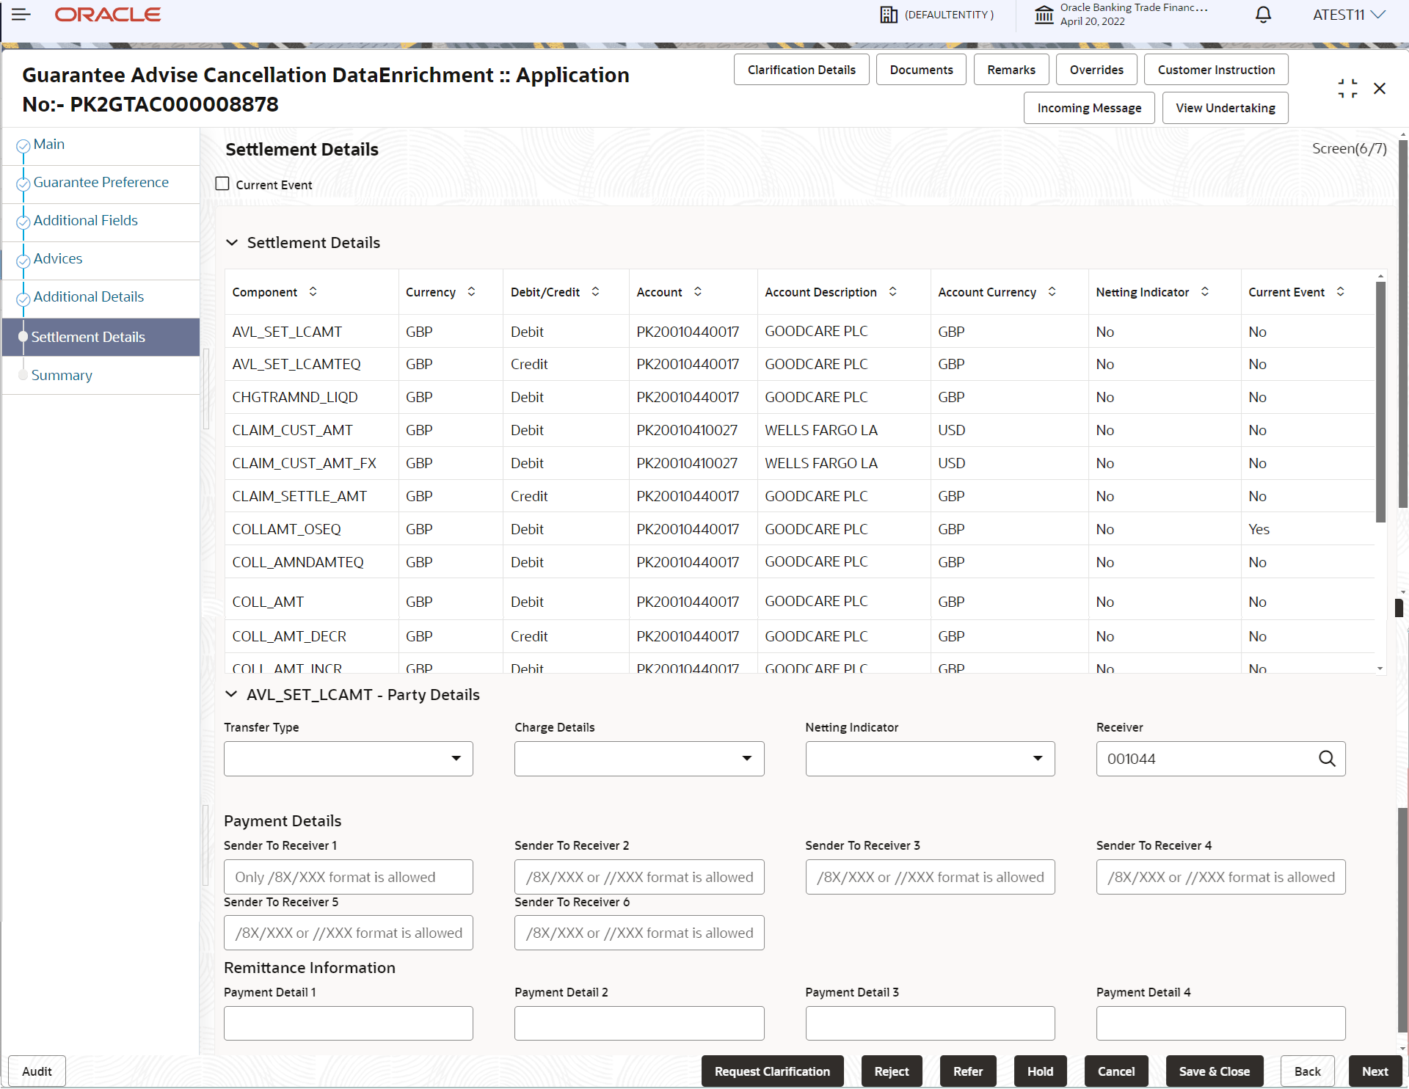Click the View Undertaking button
This screenshot has width=1409, height=1089.
(x=1224, y=107)
